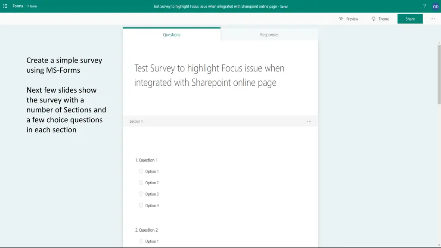Switch to the Responses tab
Viewport: 441px width, 248px height.
pos(269,35)
